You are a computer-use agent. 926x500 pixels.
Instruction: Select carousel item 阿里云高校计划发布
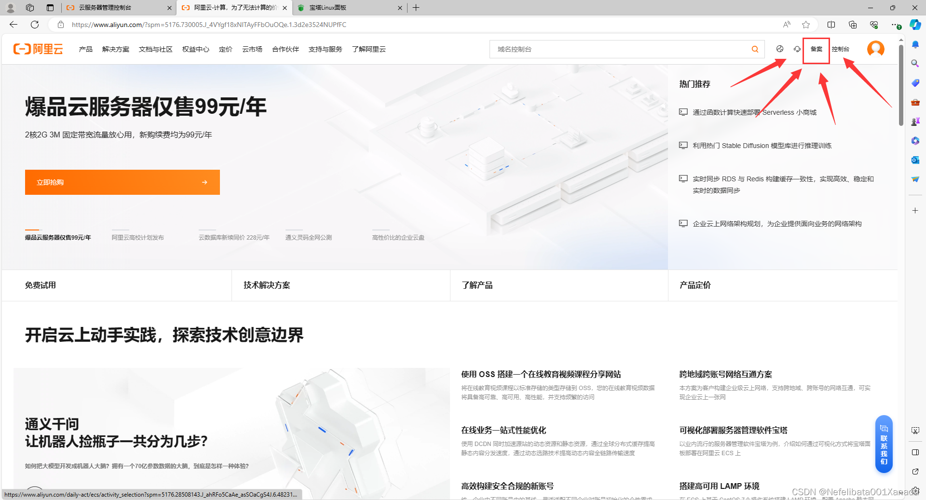pyautogui.click(x=138, y=237)
